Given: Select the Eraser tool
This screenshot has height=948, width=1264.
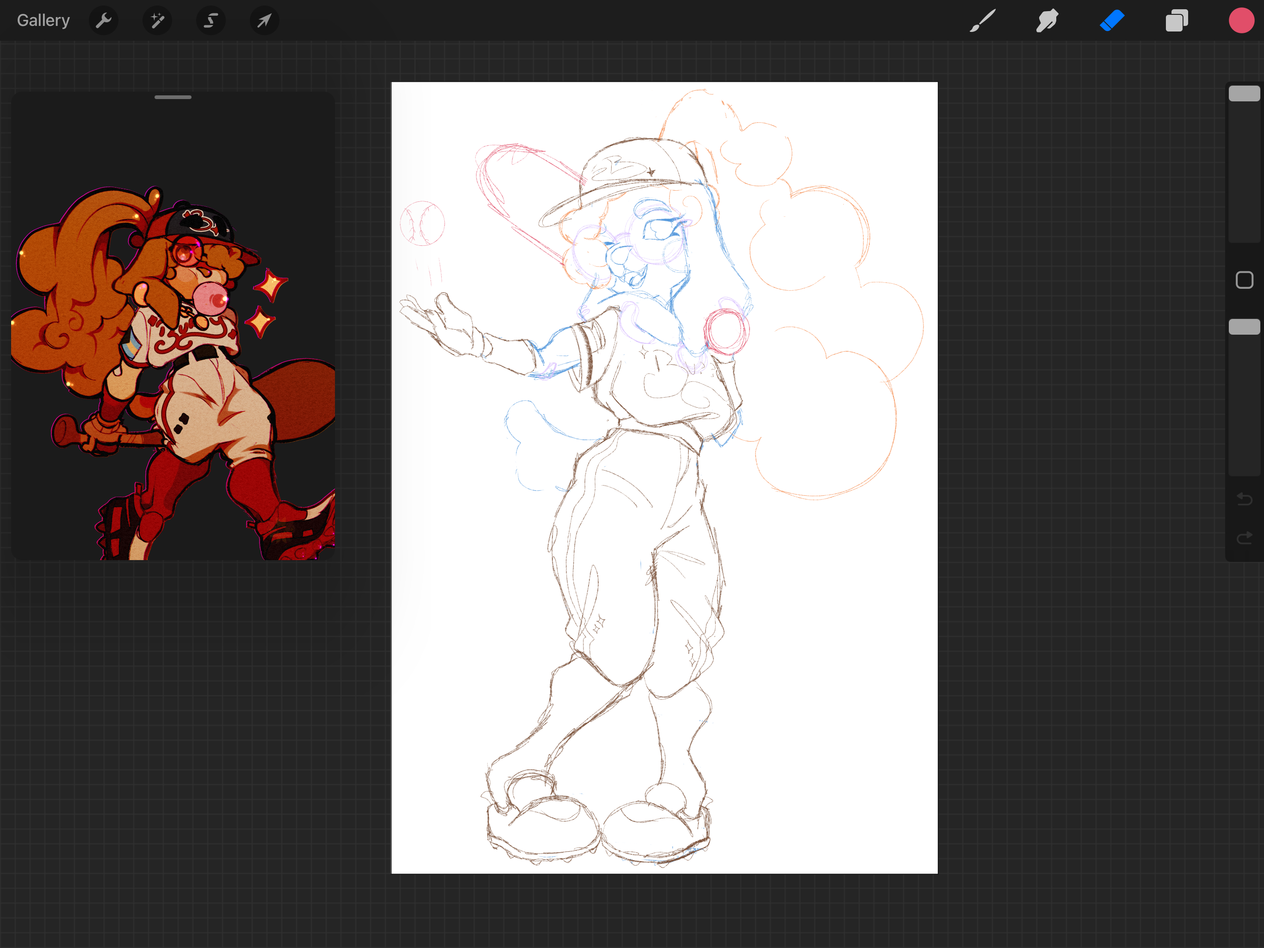Looking at the screenshot, I should tap(1112, 20).
